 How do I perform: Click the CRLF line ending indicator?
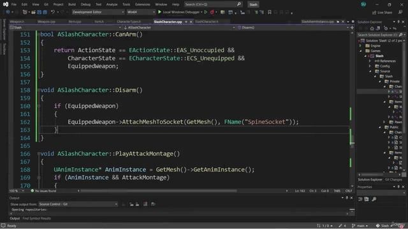coord(349,191)
